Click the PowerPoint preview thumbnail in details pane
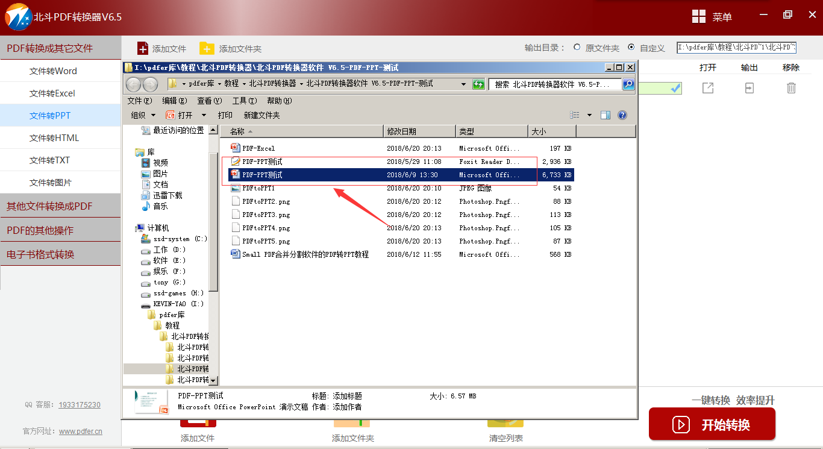The image size is (823, 449). (x=151, y=402)
